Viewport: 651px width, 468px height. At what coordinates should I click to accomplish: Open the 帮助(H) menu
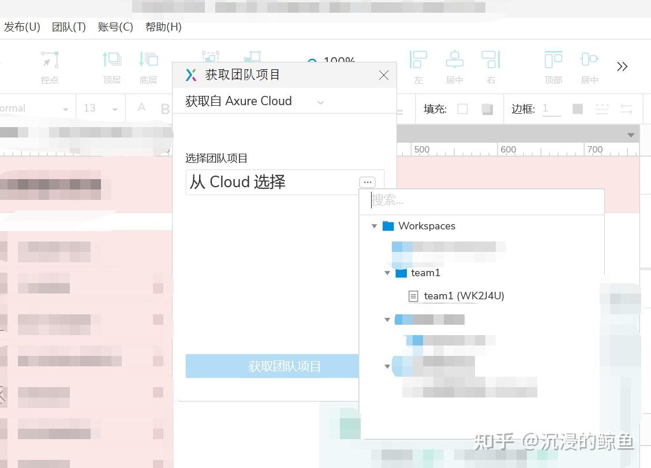164,27
